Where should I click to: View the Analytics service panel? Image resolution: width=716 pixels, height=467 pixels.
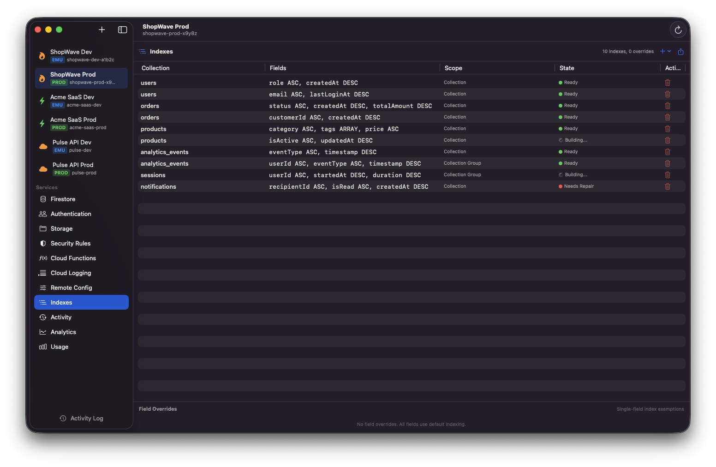63,332
